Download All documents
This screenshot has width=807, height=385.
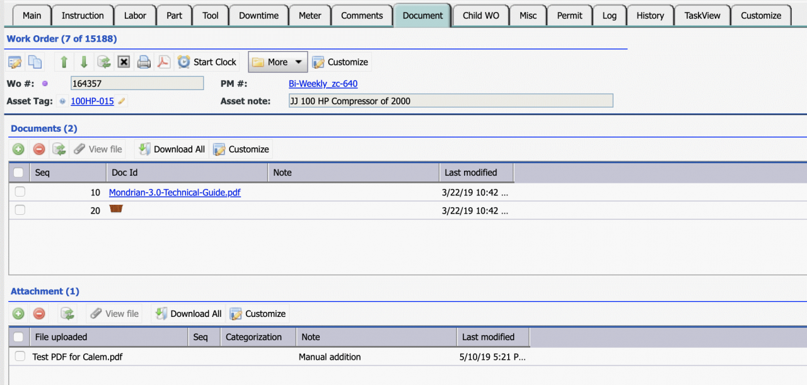pyautogui.click(x=171, y=149)
